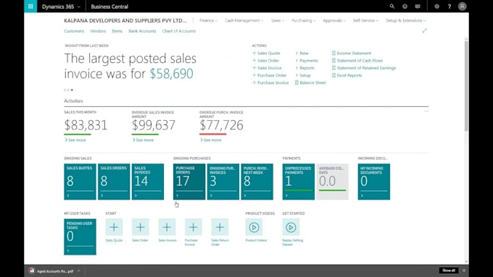Click the Business Central header title
Image resolution: width=493 pixels, height=277 pixels.
pos(109,7)
